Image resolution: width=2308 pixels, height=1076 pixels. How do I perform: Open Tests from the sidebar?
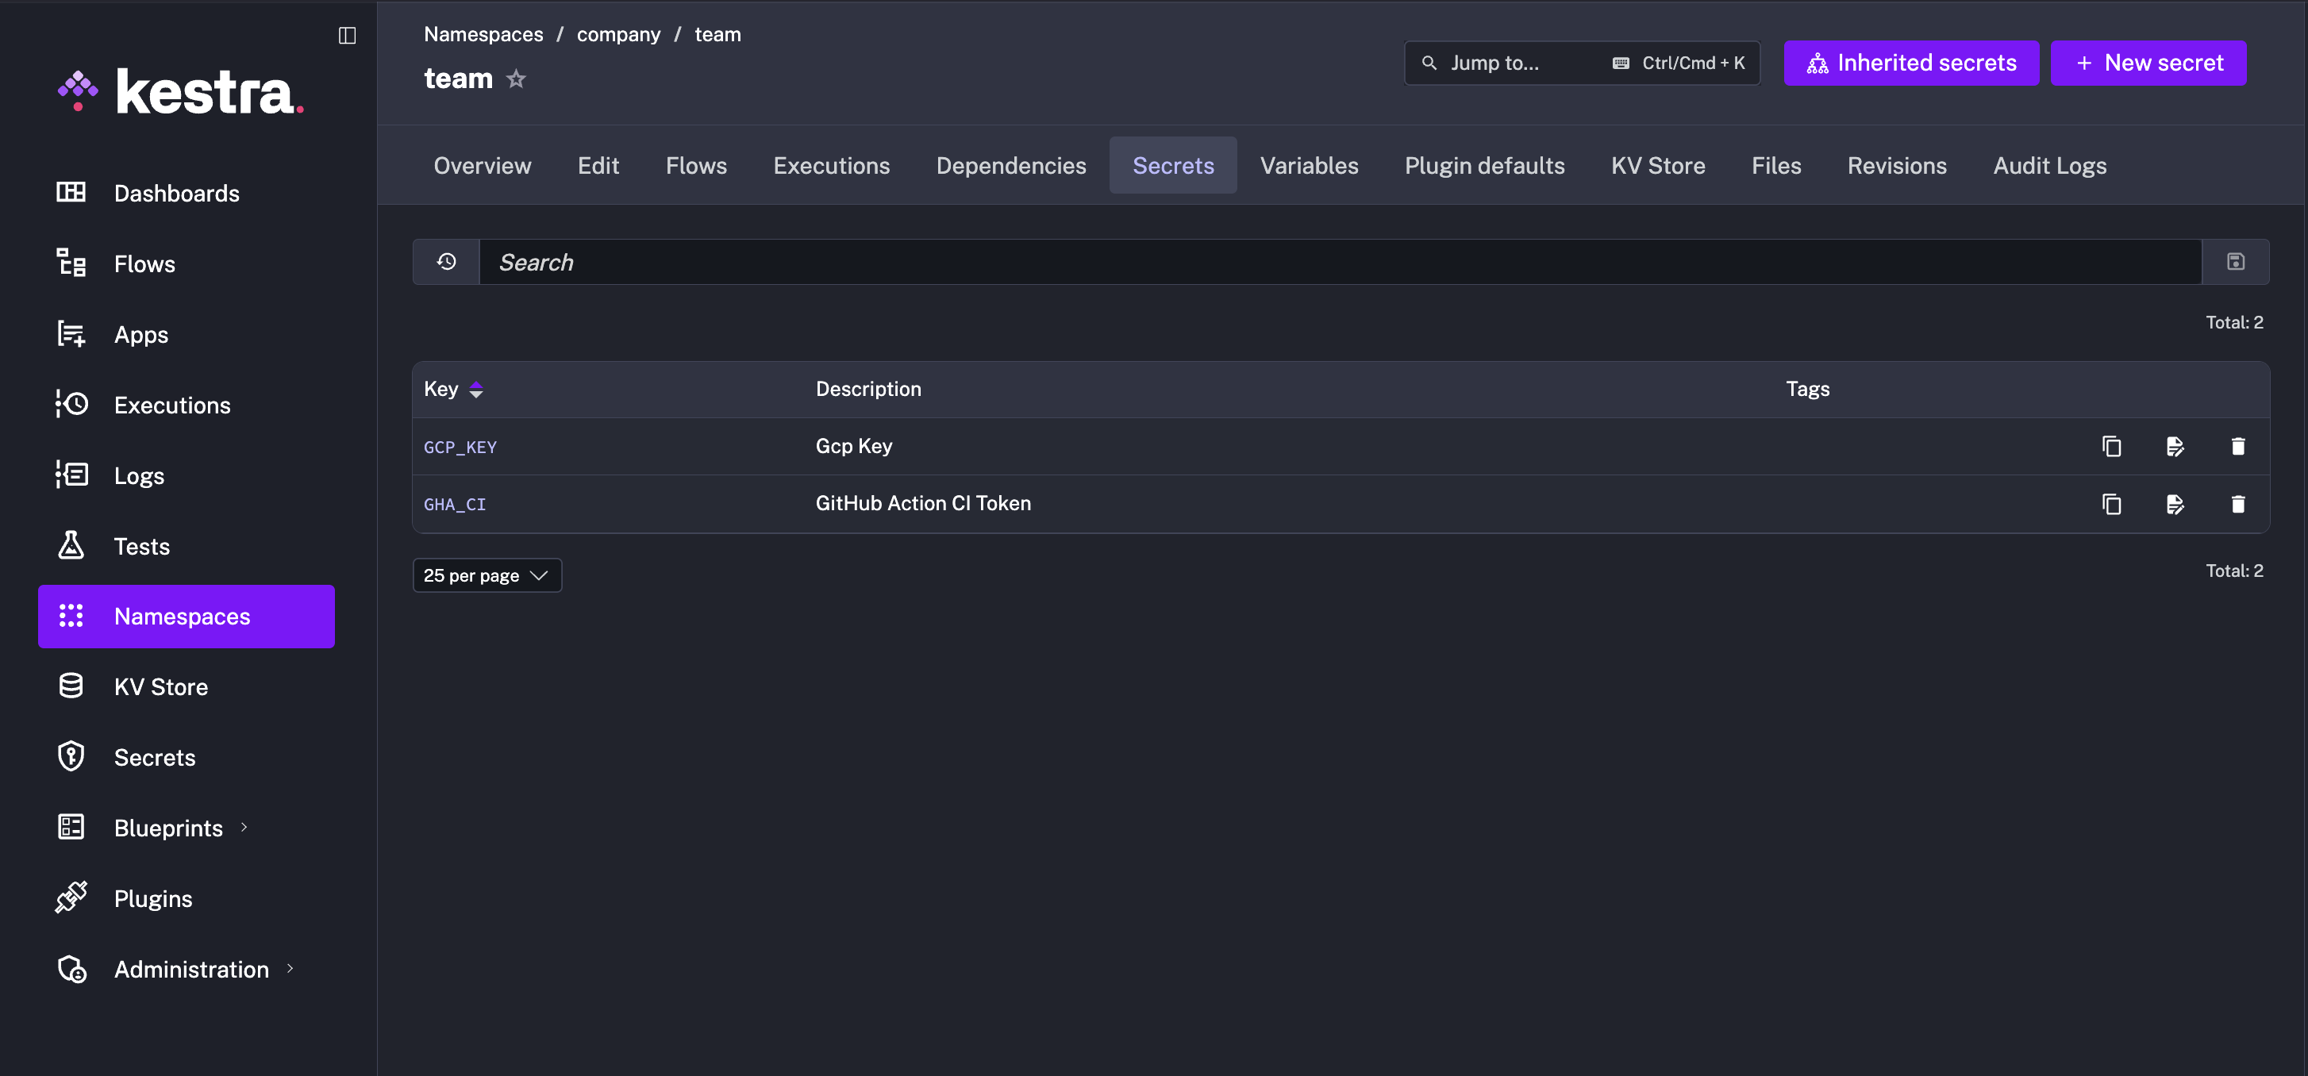(x=141, y=546)
